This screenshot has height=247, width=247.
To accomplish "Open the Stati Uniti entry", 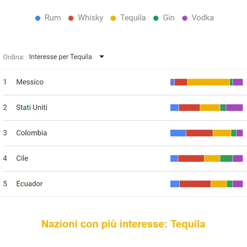I will (31, 107).
